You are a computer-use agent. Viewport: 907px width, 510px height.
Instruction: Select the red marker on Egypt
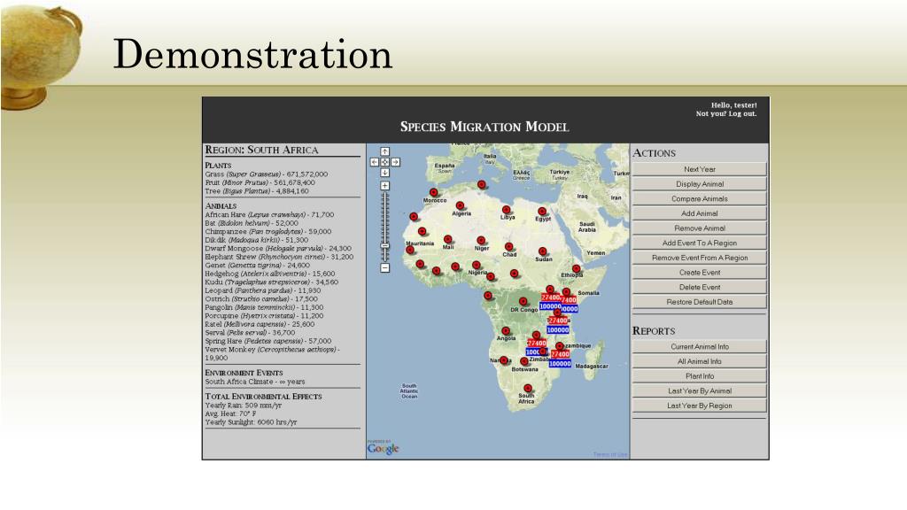click(542, 212)
